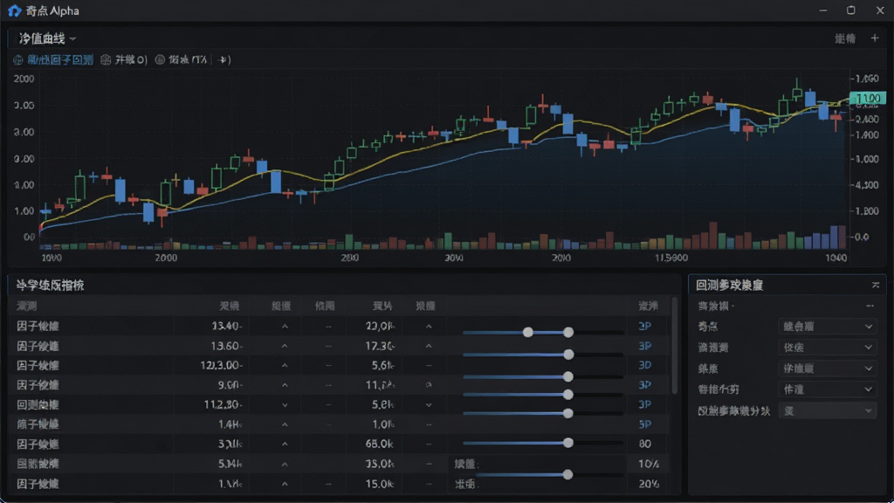The height and width of the screenshot is (503, 894).
Task: Expand first chevron in the 9.90 row
Action: click(285, 385)
